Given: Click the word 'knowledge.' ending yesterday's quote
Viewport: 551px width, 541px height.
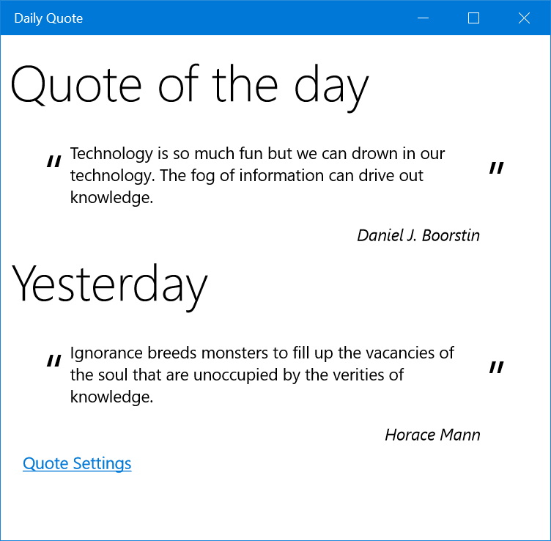Looking at the screenshot, I should click(111, 397).
